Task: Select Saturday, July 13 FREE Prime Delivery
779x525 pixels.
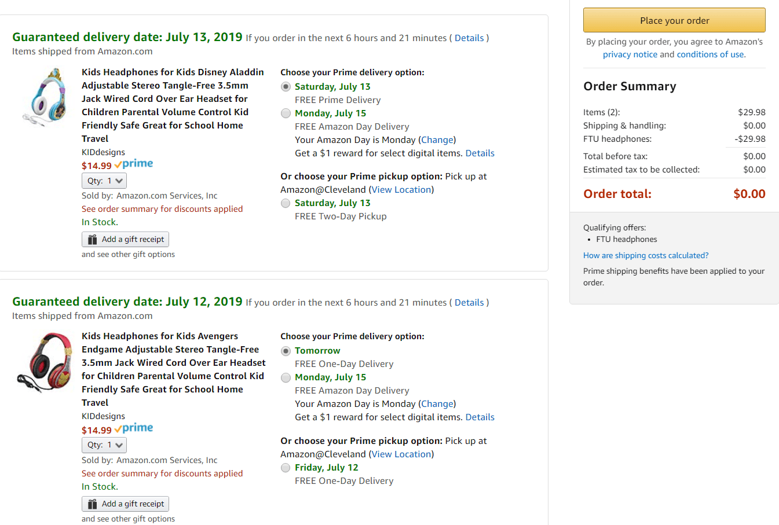Action: pos(286,87)
